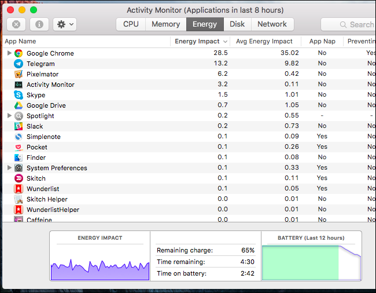Expand the System Preferences disclosure triangle

9,168
